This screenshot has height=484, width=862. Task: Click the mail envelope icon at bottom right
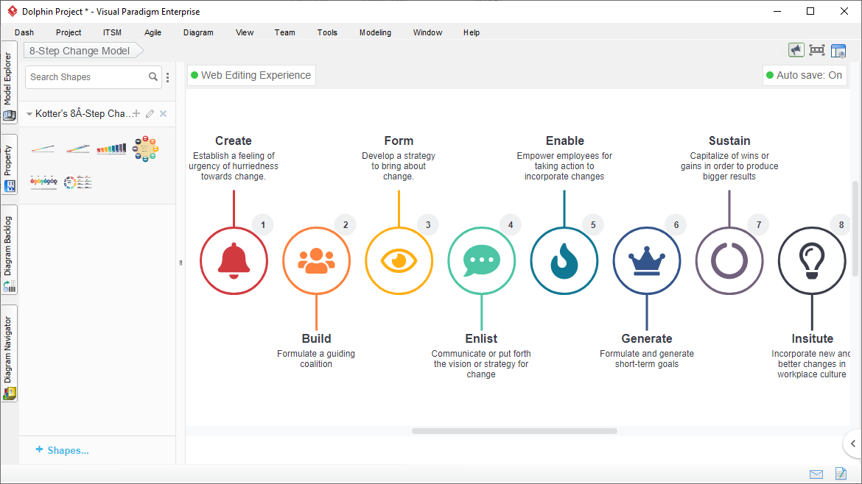(816, 474)
